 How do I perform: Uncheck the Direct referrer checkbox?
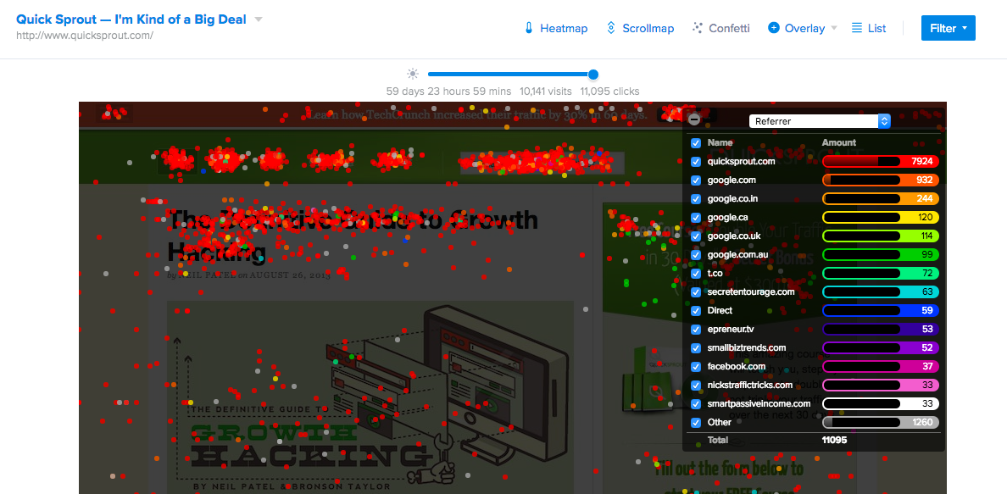pos(696,310)
